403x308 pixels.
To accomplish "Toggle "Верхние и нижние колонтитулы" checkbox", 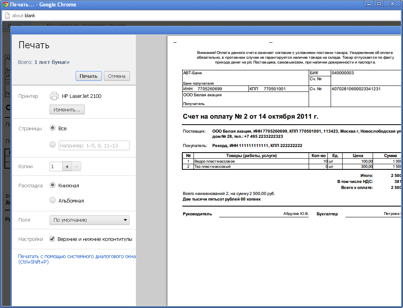I will (x=52, y=239).
